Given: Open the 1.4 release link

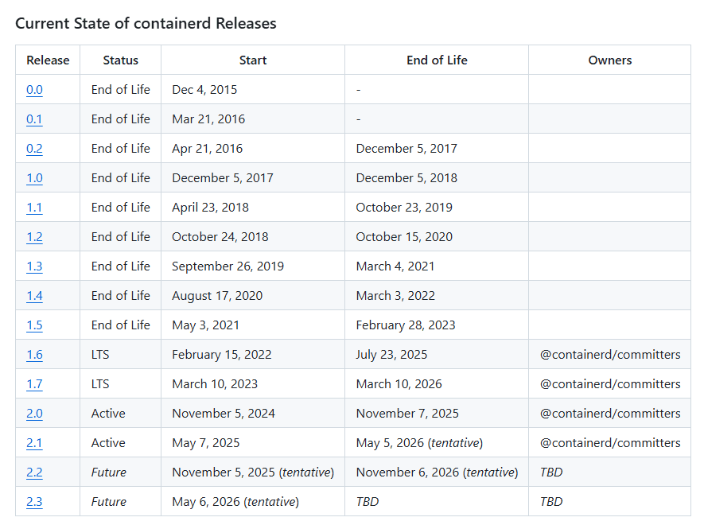Looking at the screenshot, I should tap(34, 296).
